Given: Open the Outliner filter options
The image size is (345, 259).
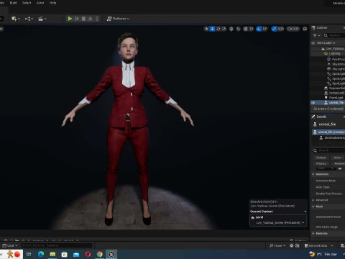Looking at the screenshot, I should (x=316, y=35).
